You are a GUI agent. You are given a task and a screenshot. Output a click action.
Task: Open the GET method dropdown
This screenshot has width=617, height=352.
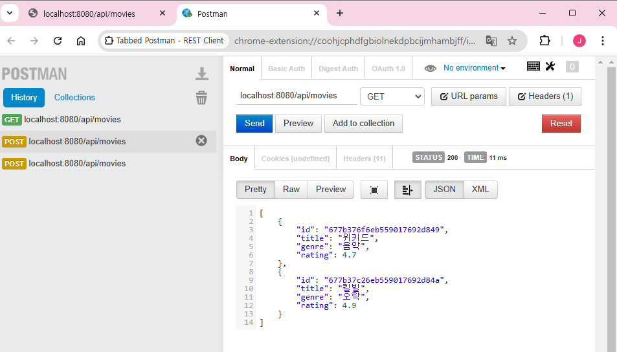tap(392, 97)
